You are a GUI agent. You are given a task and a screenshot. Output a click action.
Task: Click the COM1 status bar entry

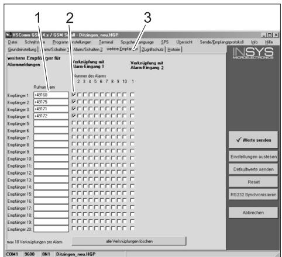pyautogui.click(x=12, y=254)
